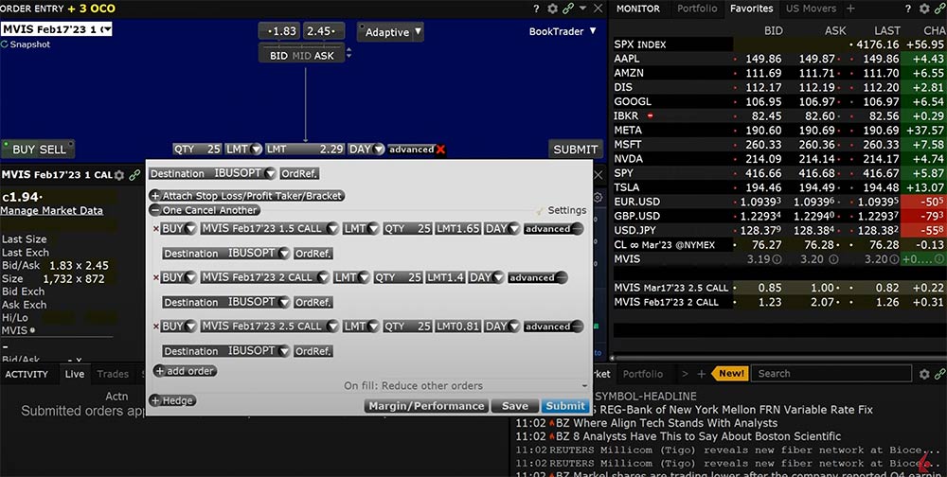Click news Search field
The height and width of the screenshot is (477, 947).
[x=831, y=374]
